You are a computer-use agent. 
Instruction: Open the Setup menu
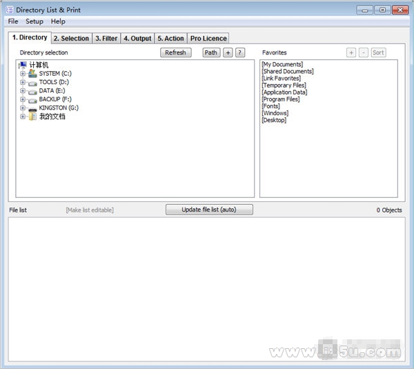pos(34,21)
